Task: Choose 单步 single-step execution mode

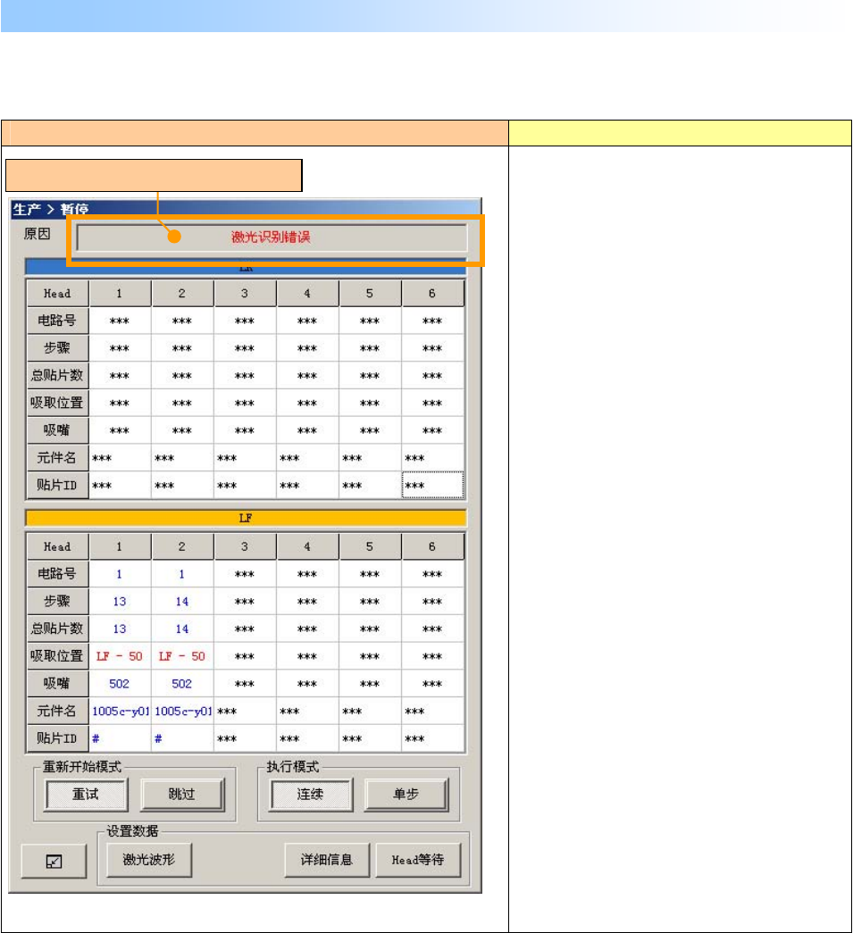Action: click(x=406, y=795)
